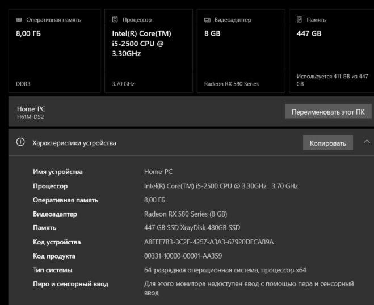Click the 3.70 GHz text in the processor card

click(123, 84)
